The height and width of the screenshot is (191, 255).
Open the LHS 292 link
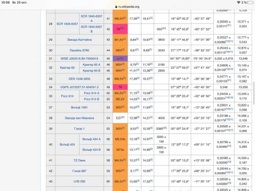[80, 181]
